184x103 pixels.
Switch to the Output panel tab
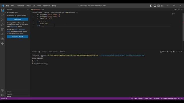[44, 52]
